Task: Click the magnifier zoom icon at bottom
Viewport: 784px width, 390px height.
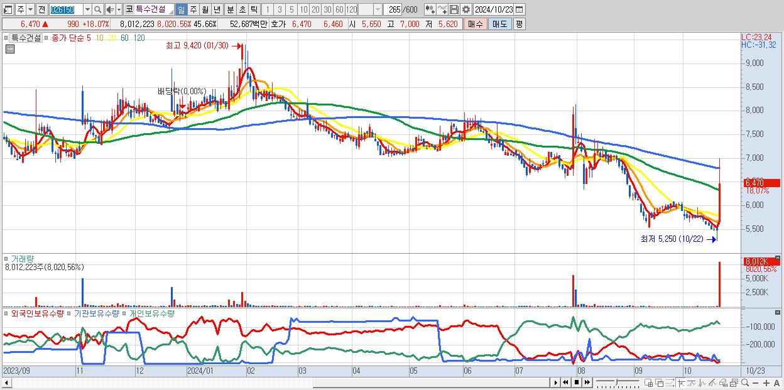Action: coord(744,382)
